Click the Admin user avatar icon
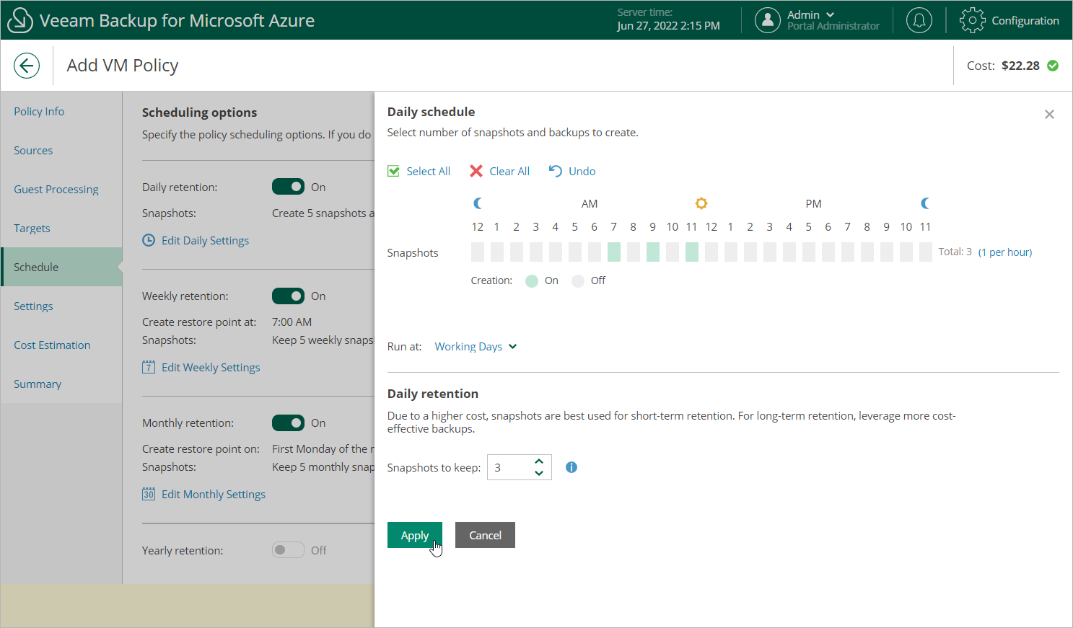 pyautogui.click(x=767, y=20)
